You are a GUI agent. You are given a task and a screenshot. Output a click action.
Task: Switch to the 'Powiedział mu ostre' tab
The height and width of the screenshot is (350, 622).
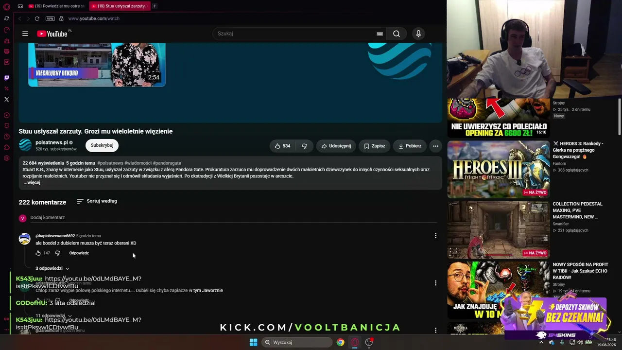point(56,6)
